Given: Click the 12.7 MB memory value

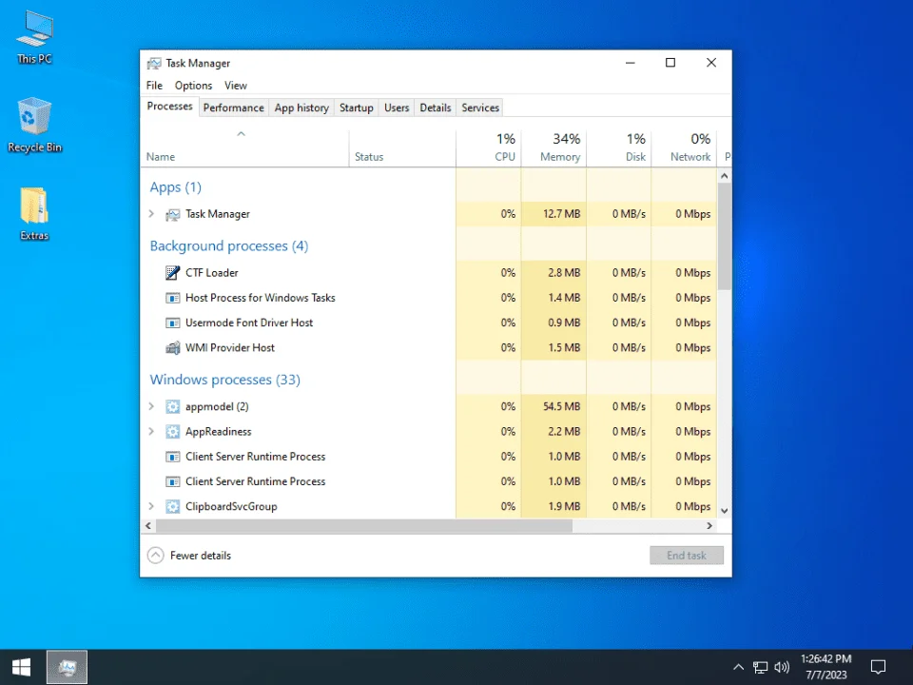Looking at the screenshot, I should click(x=561, y=214).
